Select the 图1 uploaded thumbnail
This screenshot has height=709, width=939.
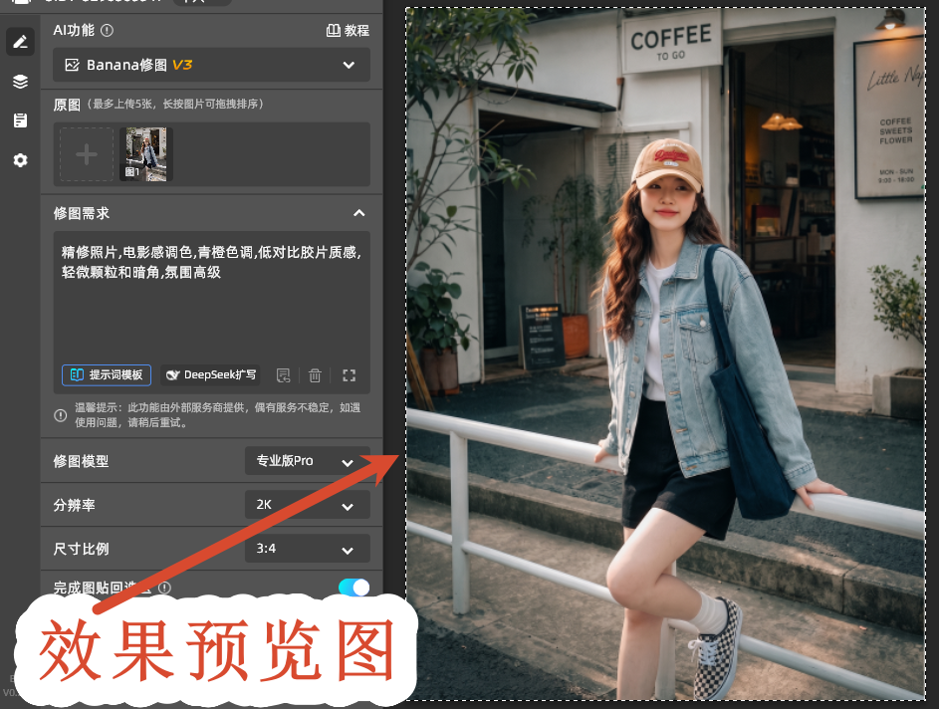tap(146, 154)
